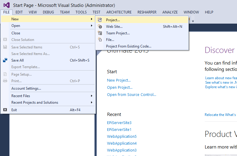The height and width of the screenshot is (156, 237).
Task: Open the RESHARPER menu
Action: (x=147, y=12)
